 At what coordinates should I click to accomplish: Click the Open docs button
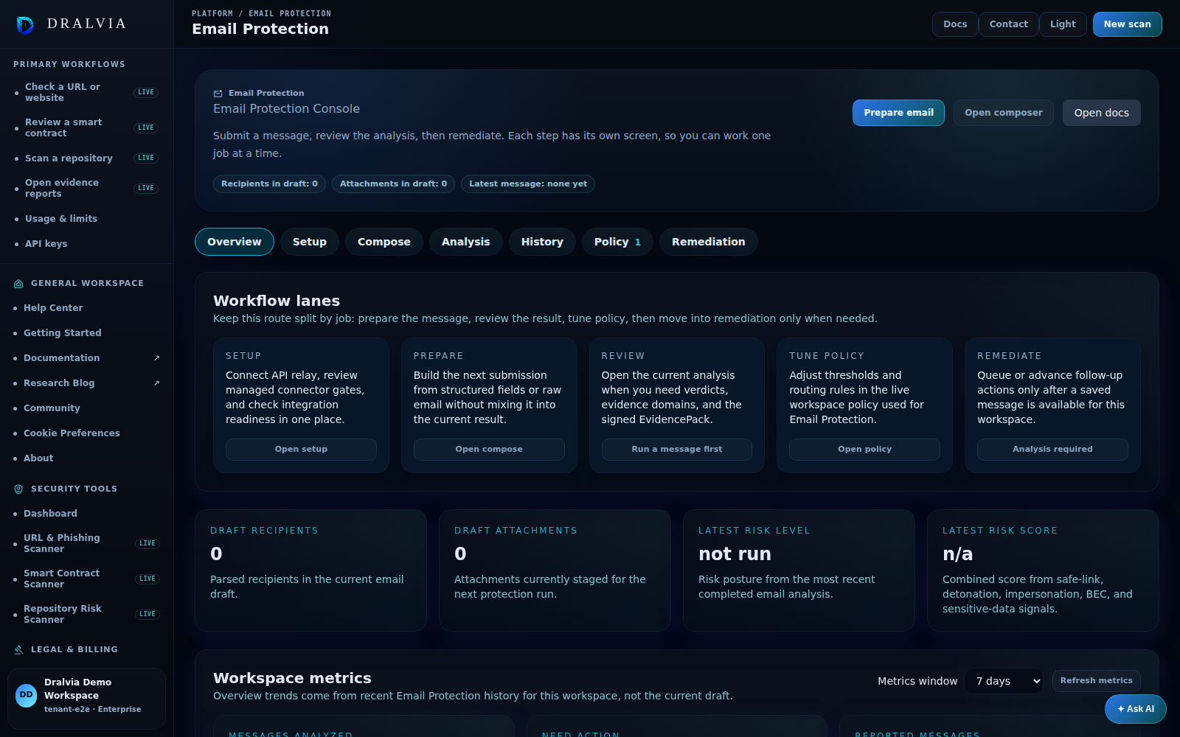click(x=1102, y=113)
